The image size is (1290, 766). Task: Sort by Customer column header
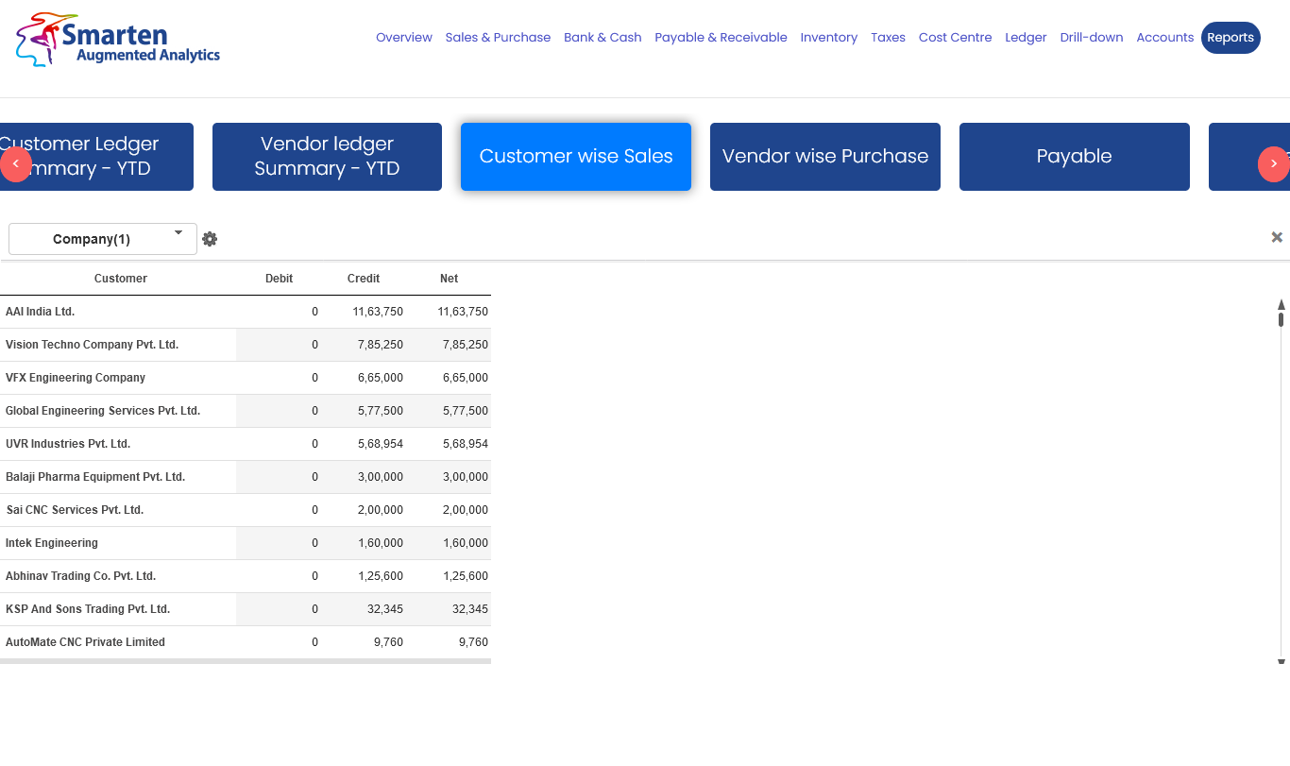coord(121,279)
